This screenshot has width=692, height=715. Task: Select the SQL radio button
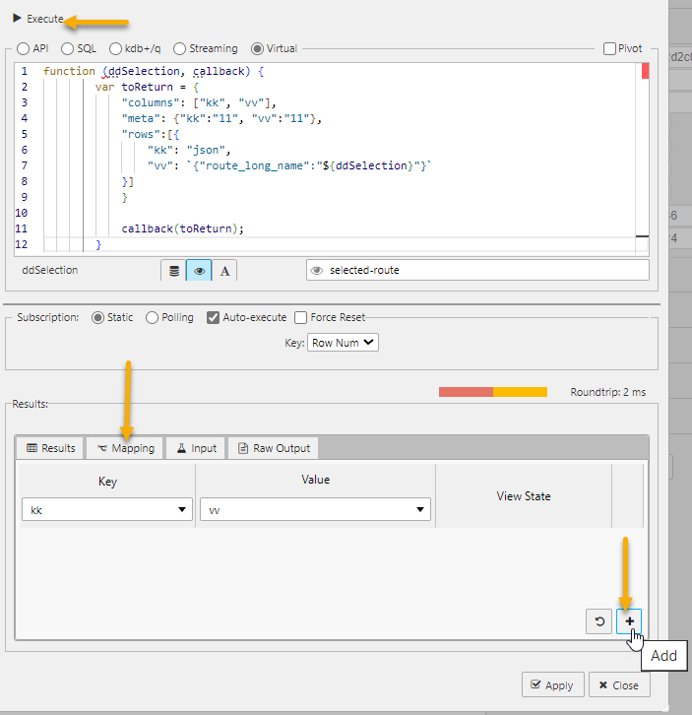pos(67,49)
